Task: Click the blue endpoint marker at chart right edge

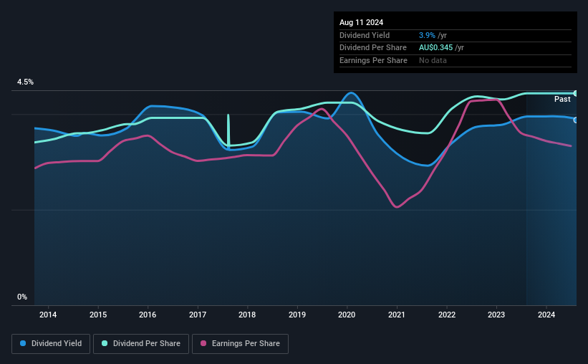Action: point(576,120)
